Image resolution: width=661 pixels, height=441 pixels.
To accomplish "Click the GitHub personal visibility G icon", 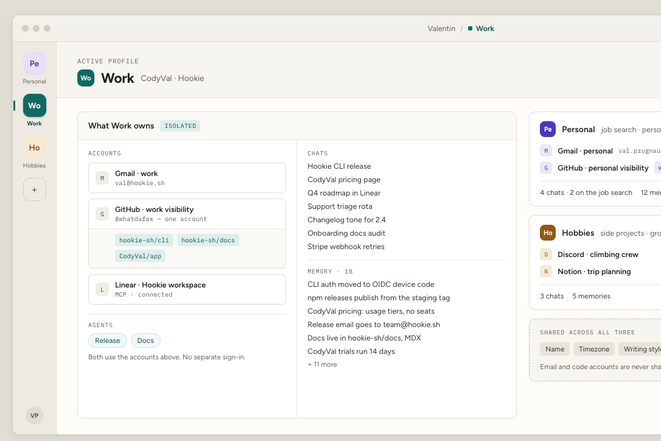I will (546, 168).
